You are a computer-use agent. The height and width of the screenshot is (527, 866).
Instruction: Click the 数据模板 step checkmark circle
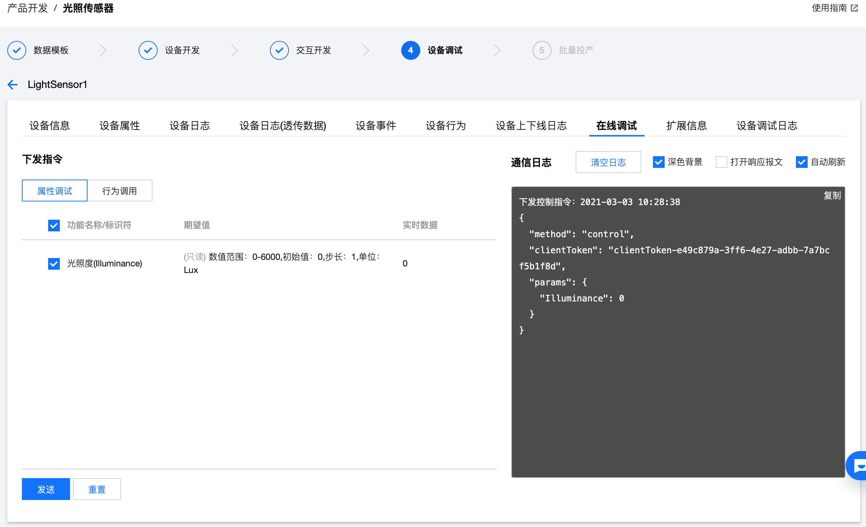coord(17,50)
